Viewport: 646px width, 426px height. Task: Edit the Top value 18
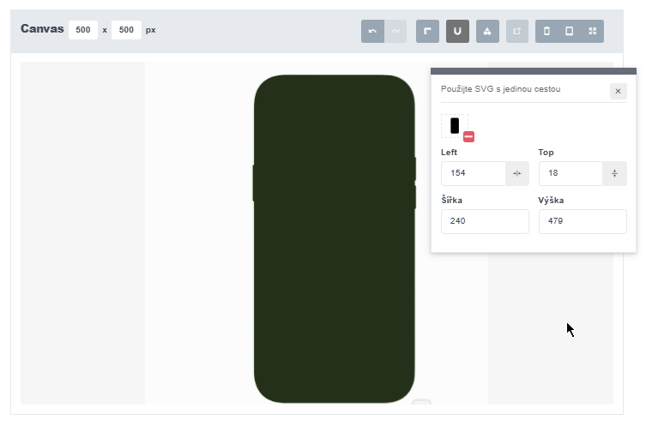pos(571,173)
